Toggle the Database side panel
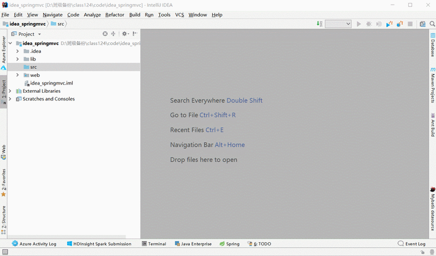Viewport: 436px width, 256px height. tap(432, 45)
